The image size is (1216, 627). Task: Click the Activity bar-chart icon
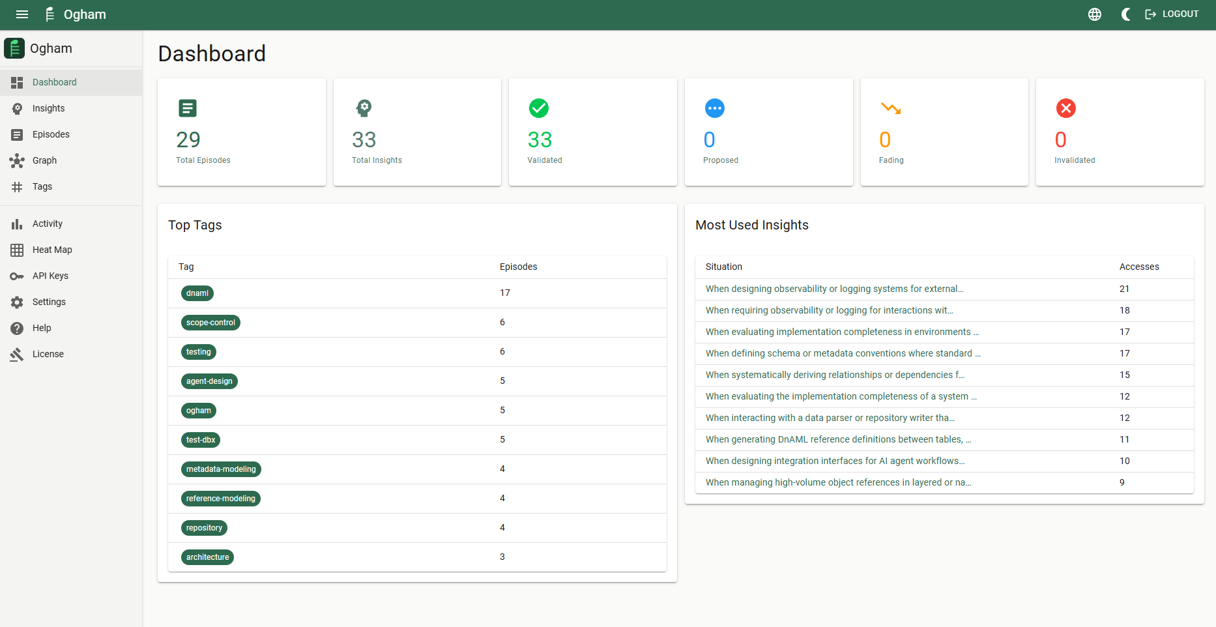pyautogui.click(x=17, y=224)
